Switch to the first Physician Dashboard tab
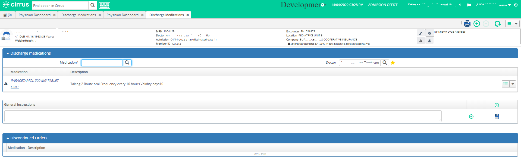521x160 pixels. point(34,15)
